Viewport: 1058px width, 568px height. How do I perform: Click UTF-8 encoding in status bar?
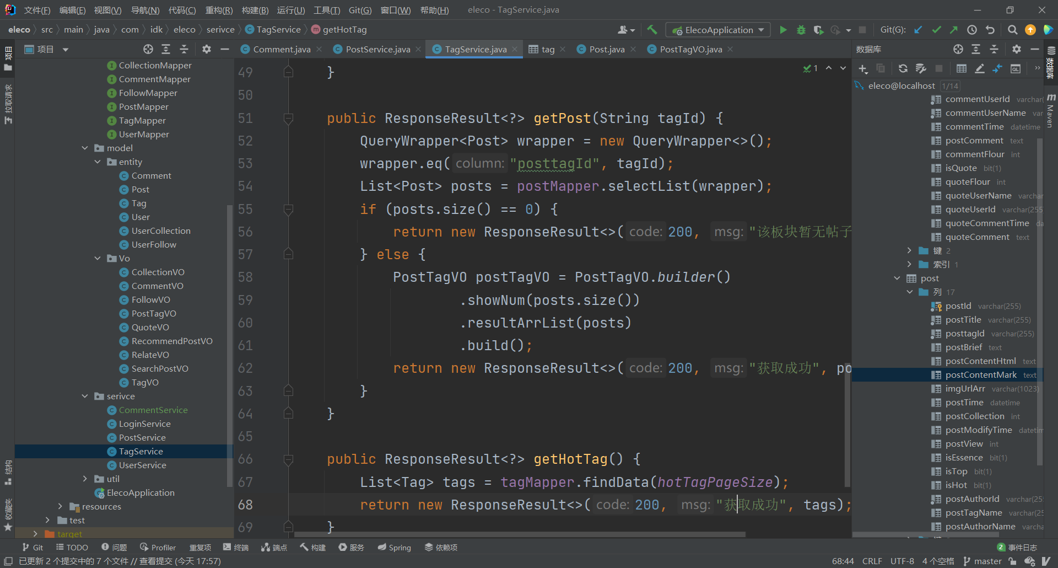[902, 561]
